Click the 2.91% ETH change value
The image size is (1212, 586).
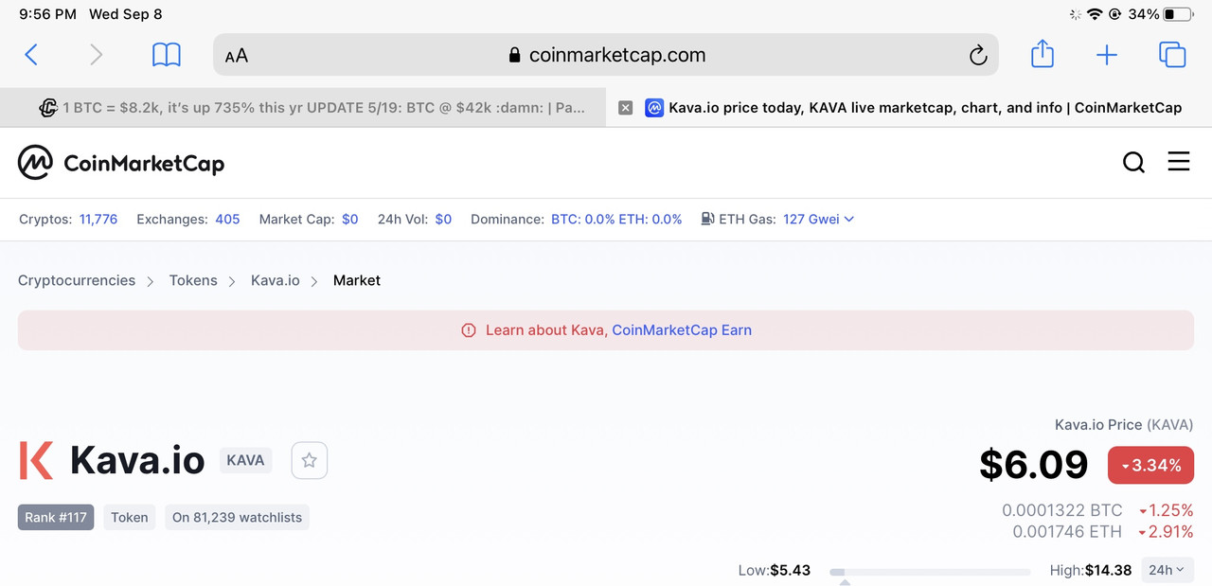point(1166,531)
